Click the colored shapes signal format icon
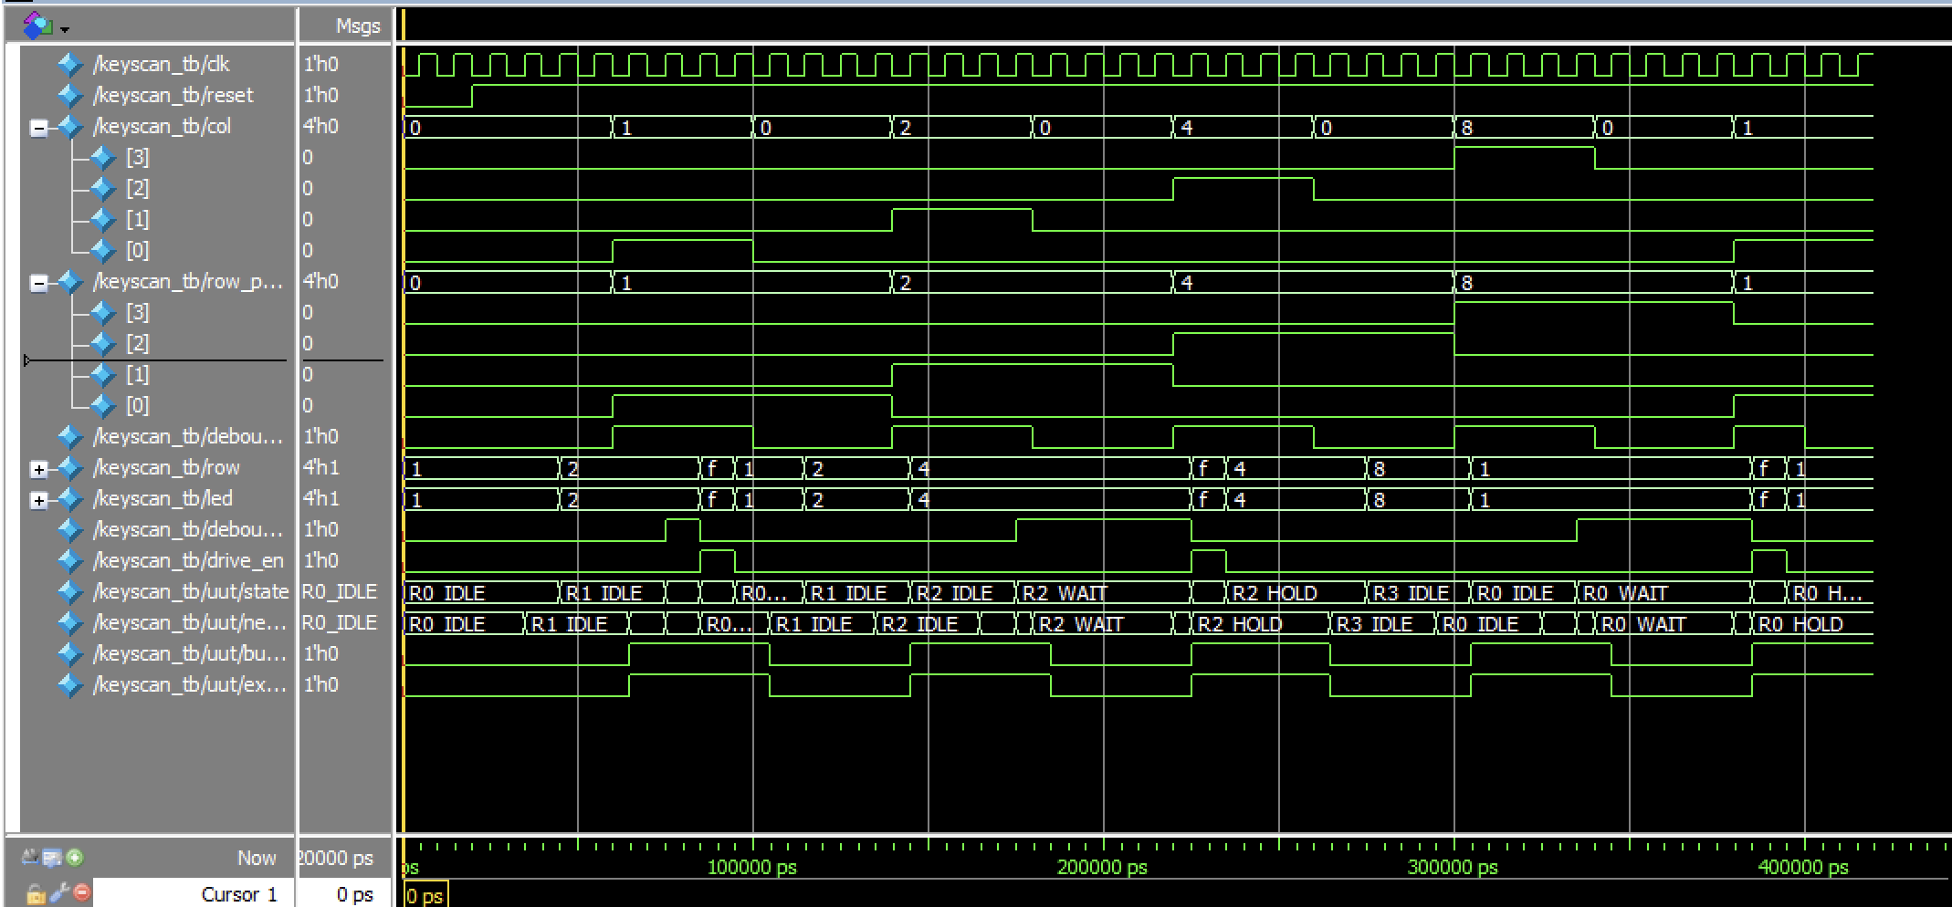 point(37,26)
